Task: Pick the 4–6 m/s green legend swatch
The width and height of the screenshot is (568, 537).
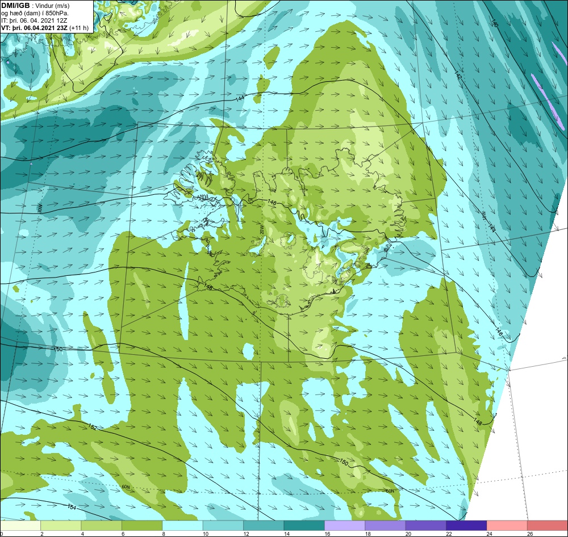Action: (x=102, y=526)
